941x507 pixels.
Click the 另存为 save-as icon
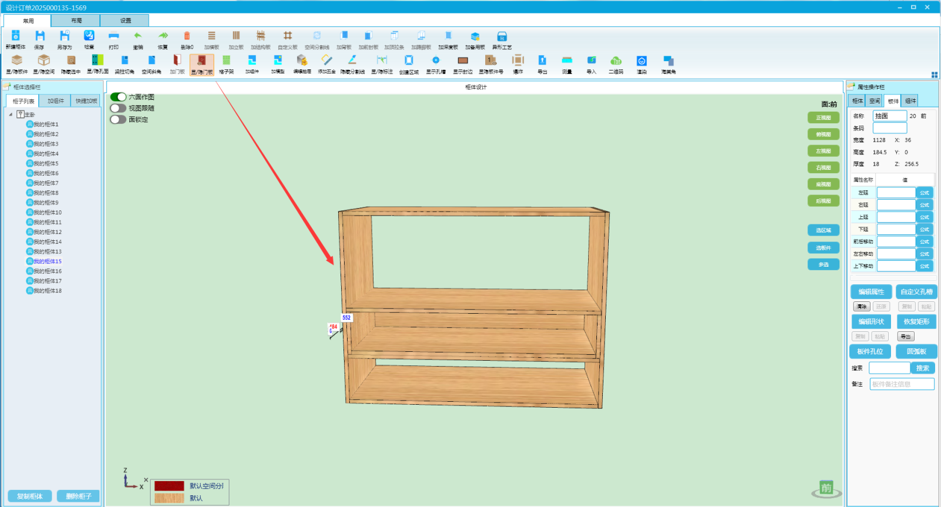pyautogui.click(x=65, y=36)
